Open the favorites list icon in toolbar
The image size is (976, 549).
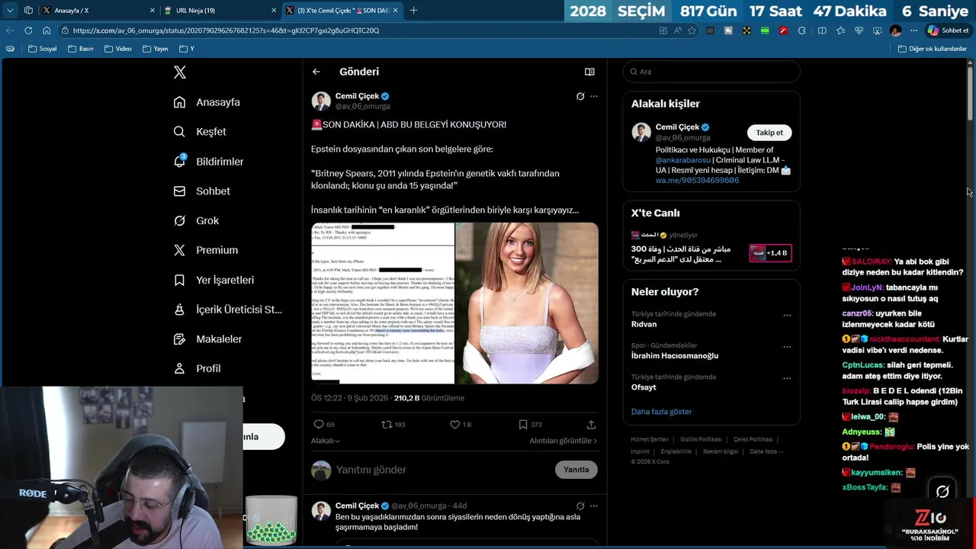point(840,30)
